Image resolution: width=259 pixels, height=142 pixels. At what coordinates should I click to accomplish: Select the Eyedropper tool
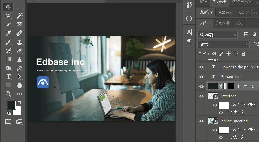[8, 33]
